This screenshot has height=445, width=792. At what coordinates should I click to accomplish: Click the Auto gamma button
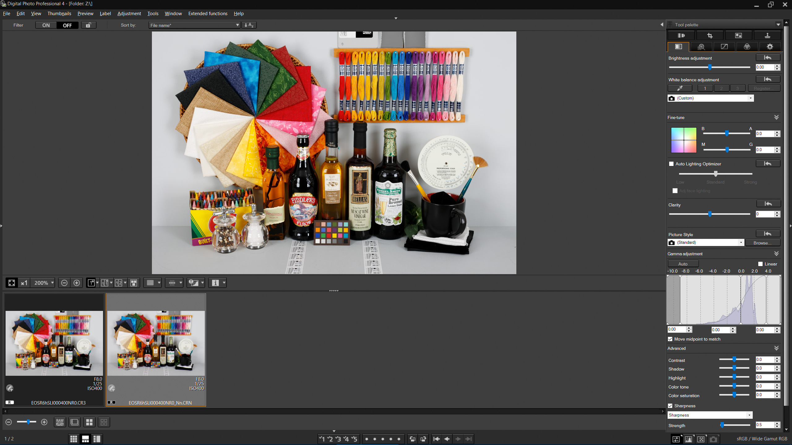(683, 264)
